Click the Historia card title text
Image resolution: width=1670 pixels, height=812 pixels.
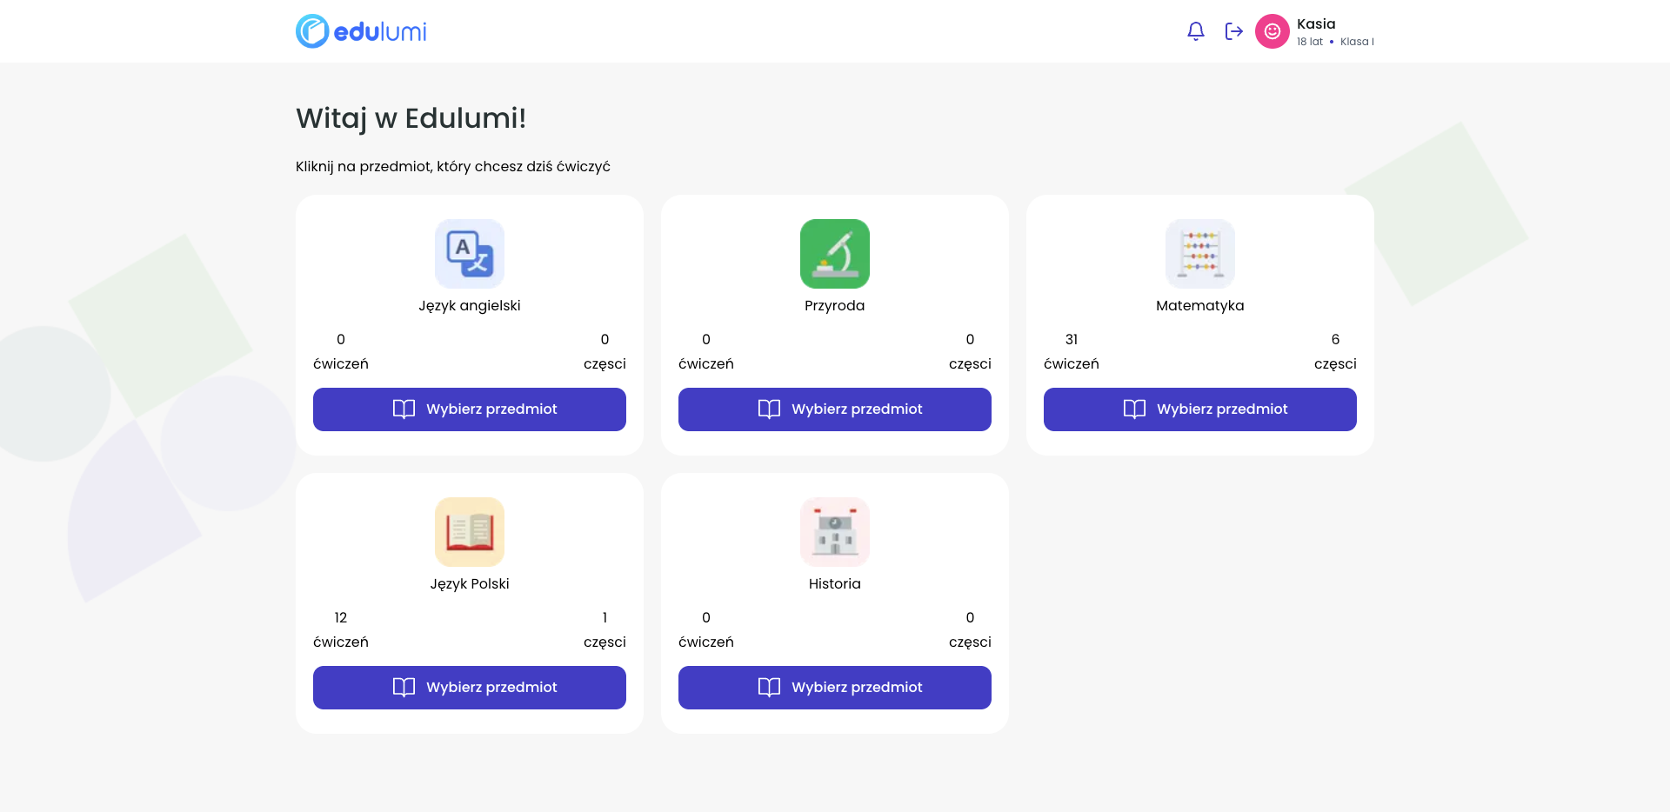pyautogui.click(x=835, y=584)
